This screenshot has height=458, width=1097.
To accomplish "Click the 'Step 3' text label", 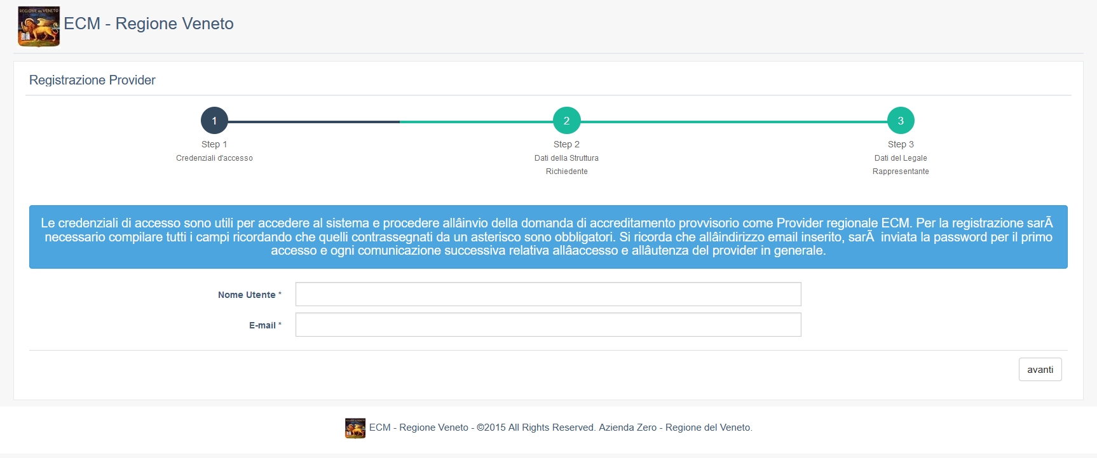I will tap(901, 144).
